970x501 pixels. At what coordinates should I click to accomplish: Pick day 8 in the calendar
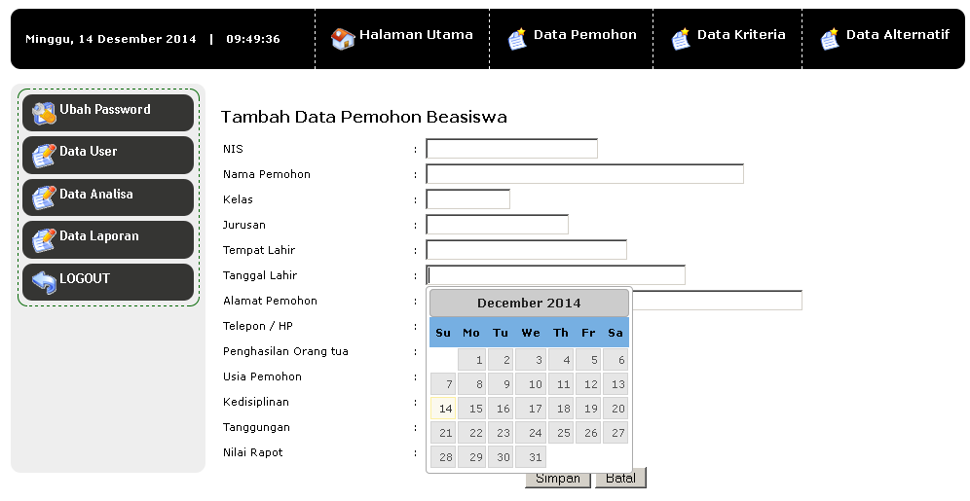point(472,384)
